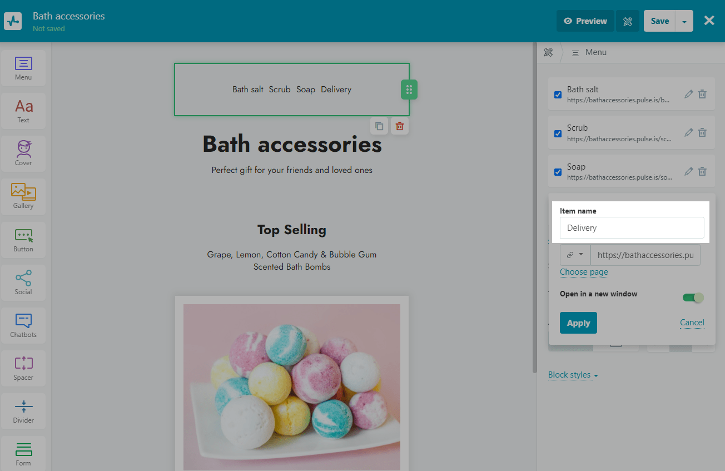Screen dimensions: 725x471
Task: Save the page
Action: pyautogui.click(x=660, y=21)
